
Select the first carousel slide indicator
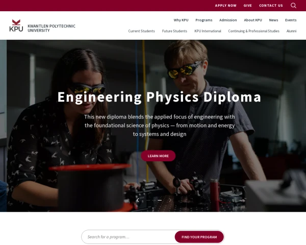(148, 200)
